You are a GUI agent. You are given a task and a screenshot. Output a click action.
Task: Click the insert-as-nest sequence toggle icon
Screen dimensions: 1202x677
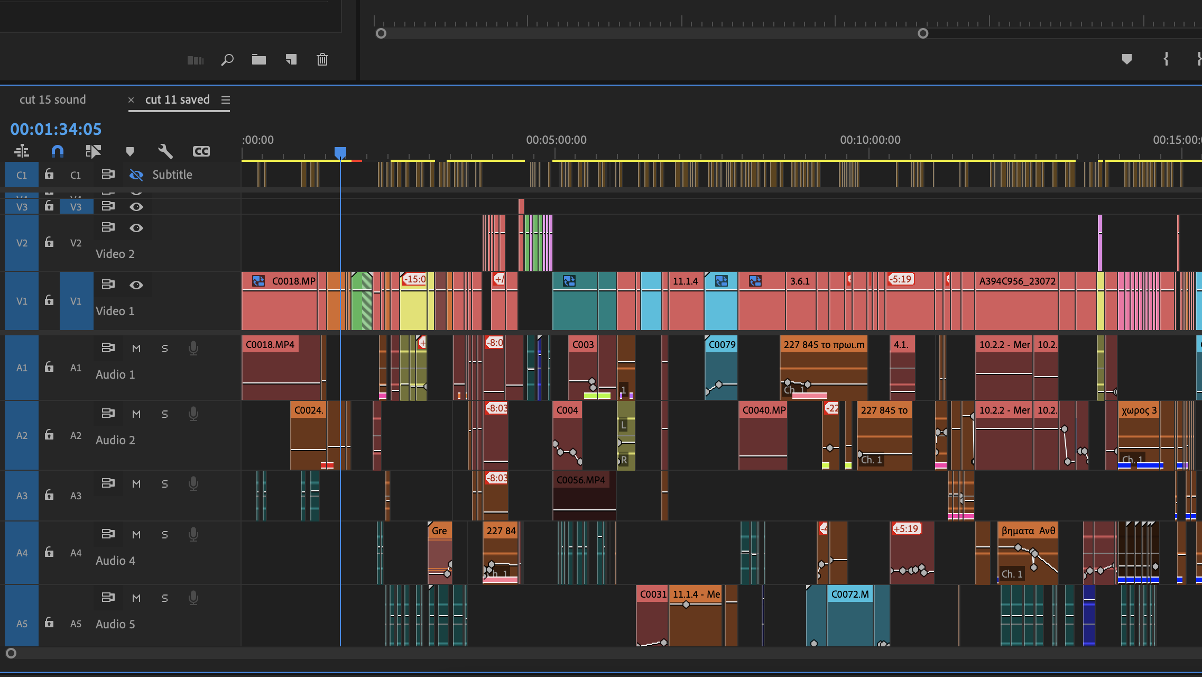coord(22,152)
